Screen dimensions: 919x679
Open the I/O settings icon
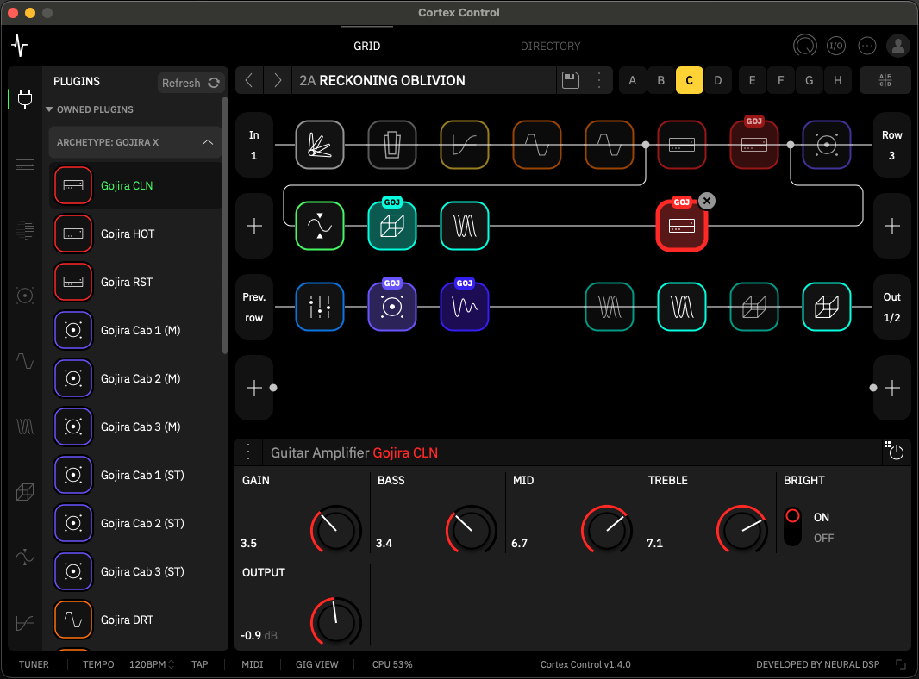click(x=835, y=46)
